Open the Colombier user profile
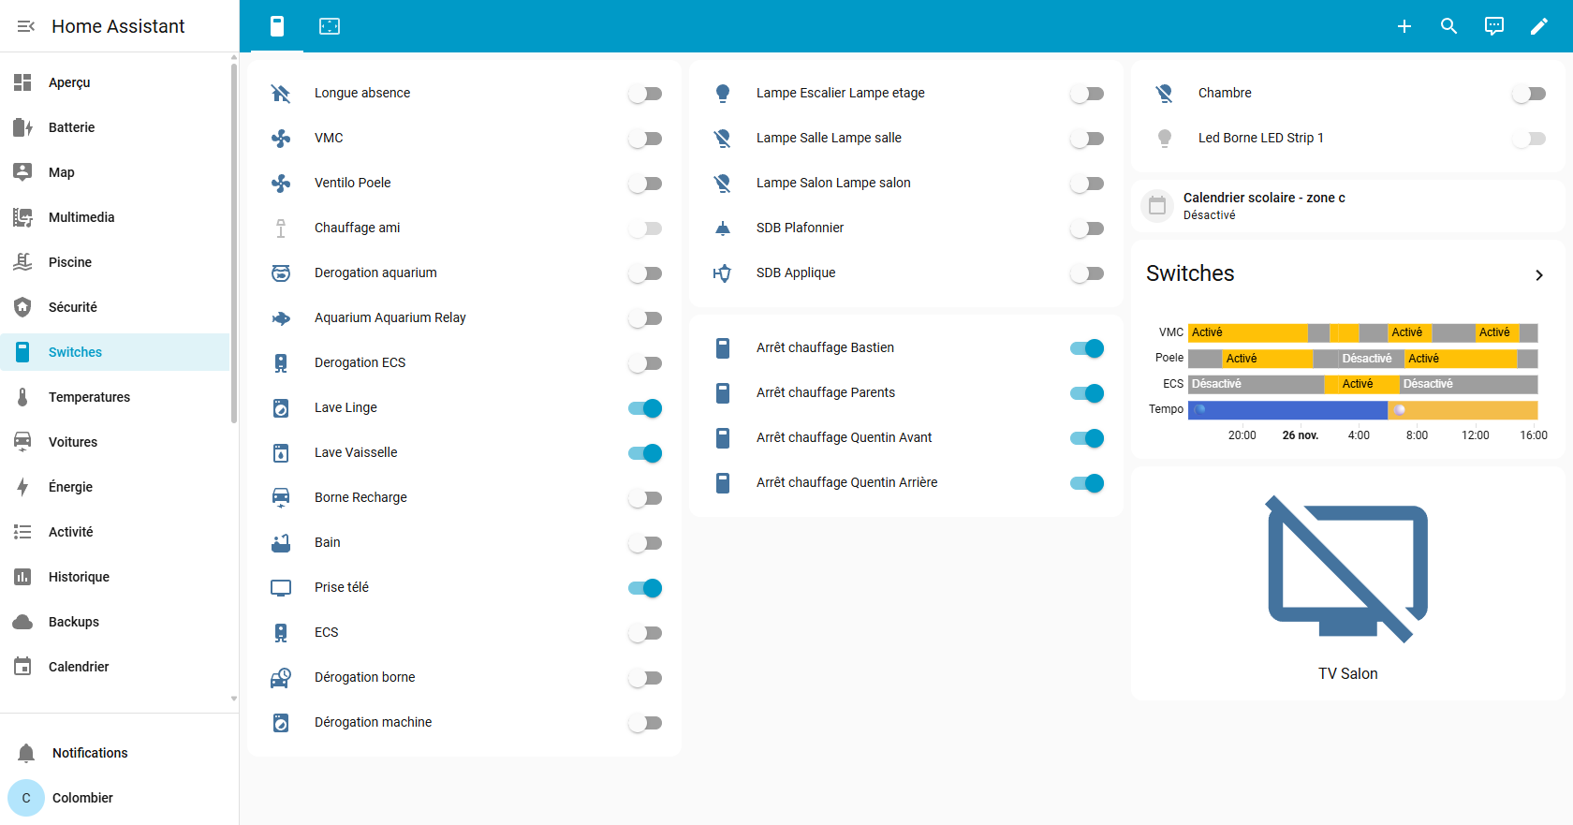This screenshot has width=1573, height=825. tap(82, 798)
